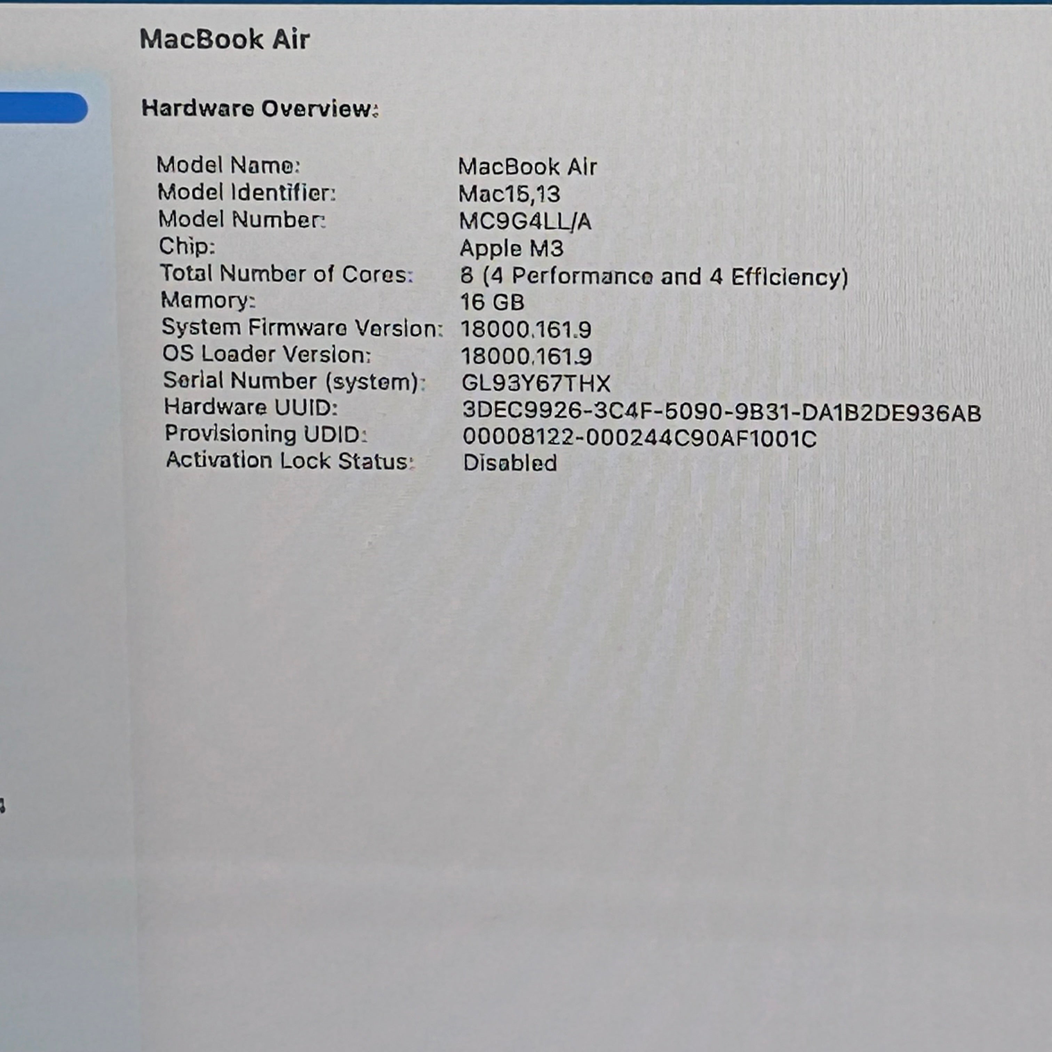Select the 'MC9G4LL/A' model number
Viewport: 1052px width, 1052px height.
click(525, 221)
